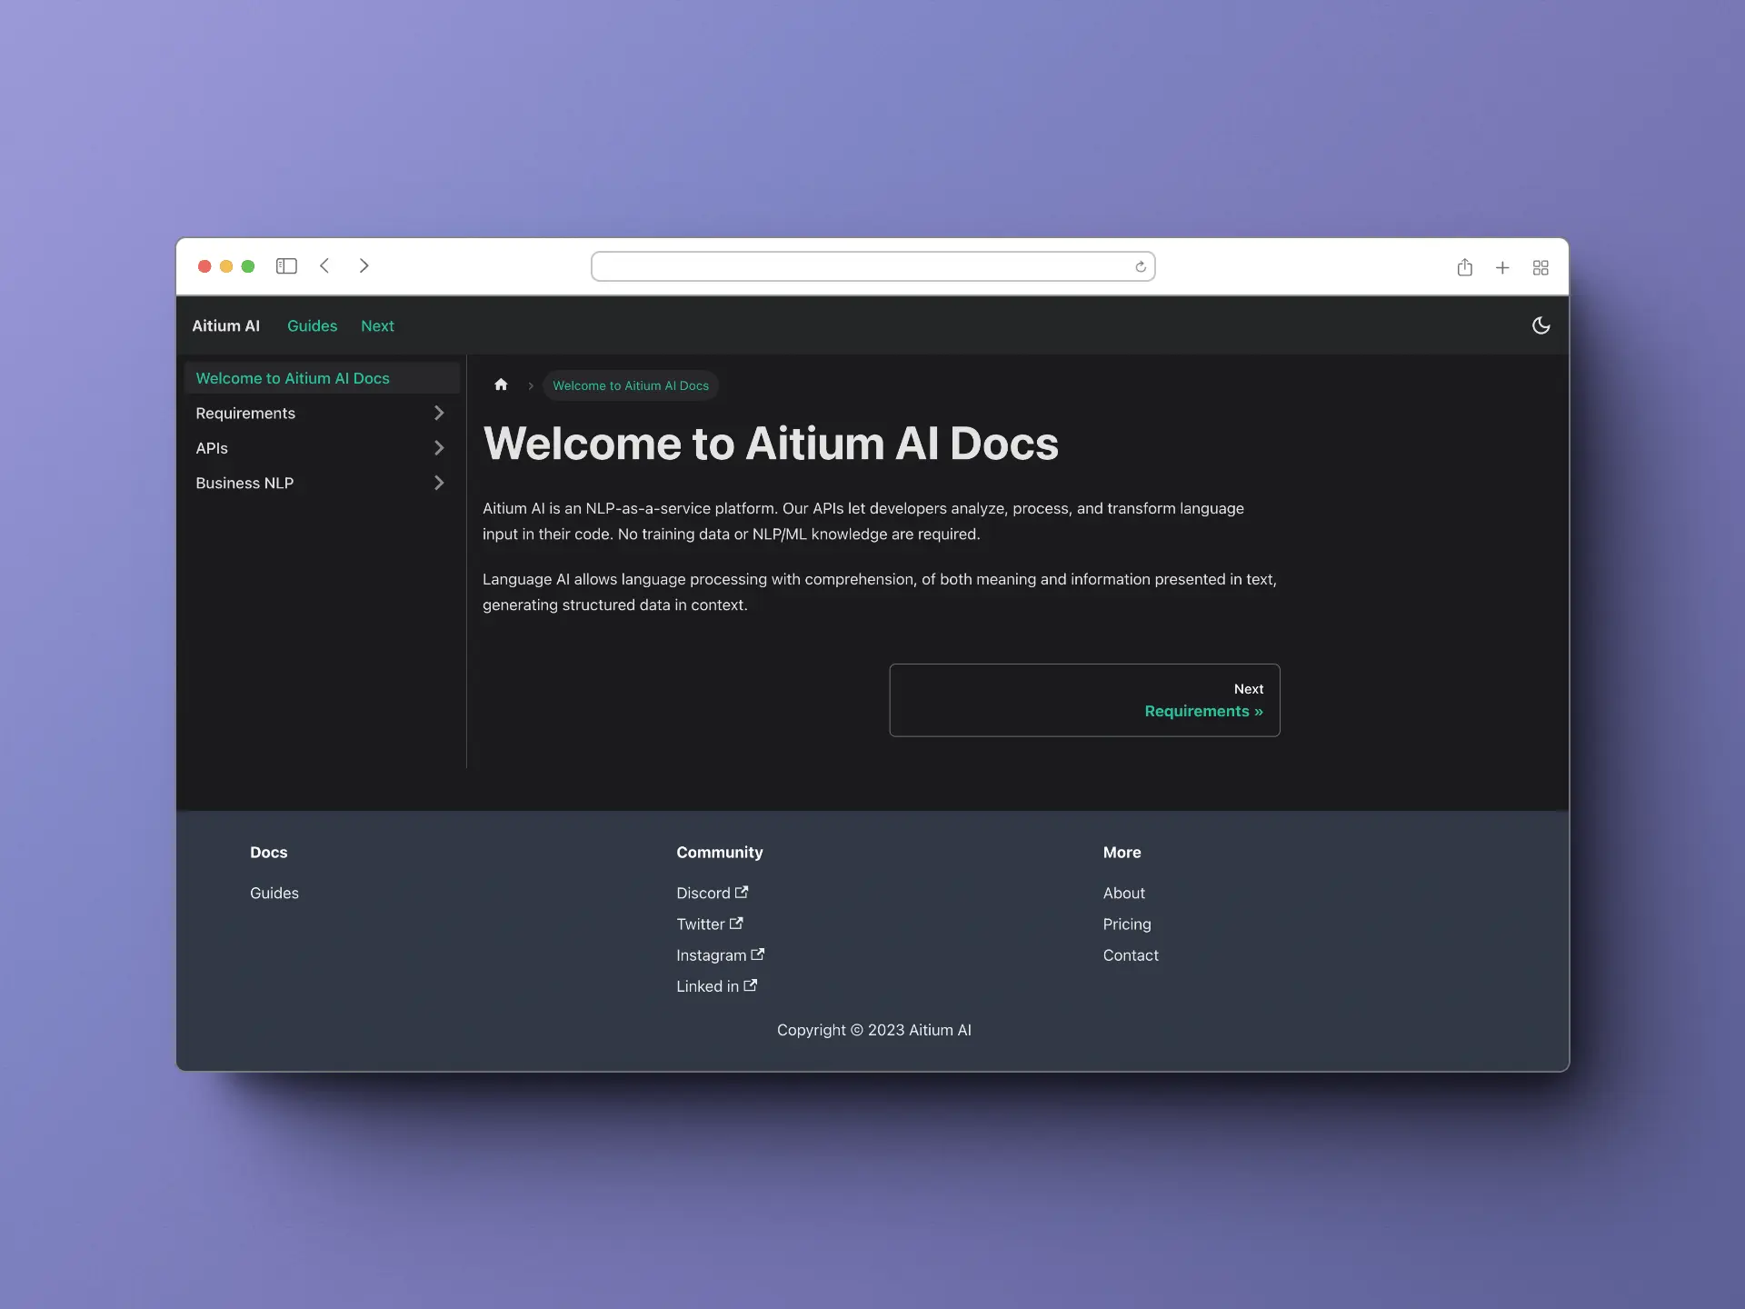Go back with browser back arrow
1745x1309 pixels.
(324, 266)
